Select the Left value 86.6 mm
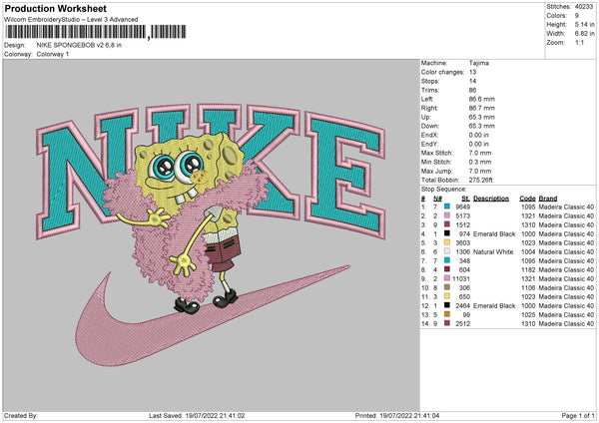This screenshot has height=423, width=599. tap(482, 99)
